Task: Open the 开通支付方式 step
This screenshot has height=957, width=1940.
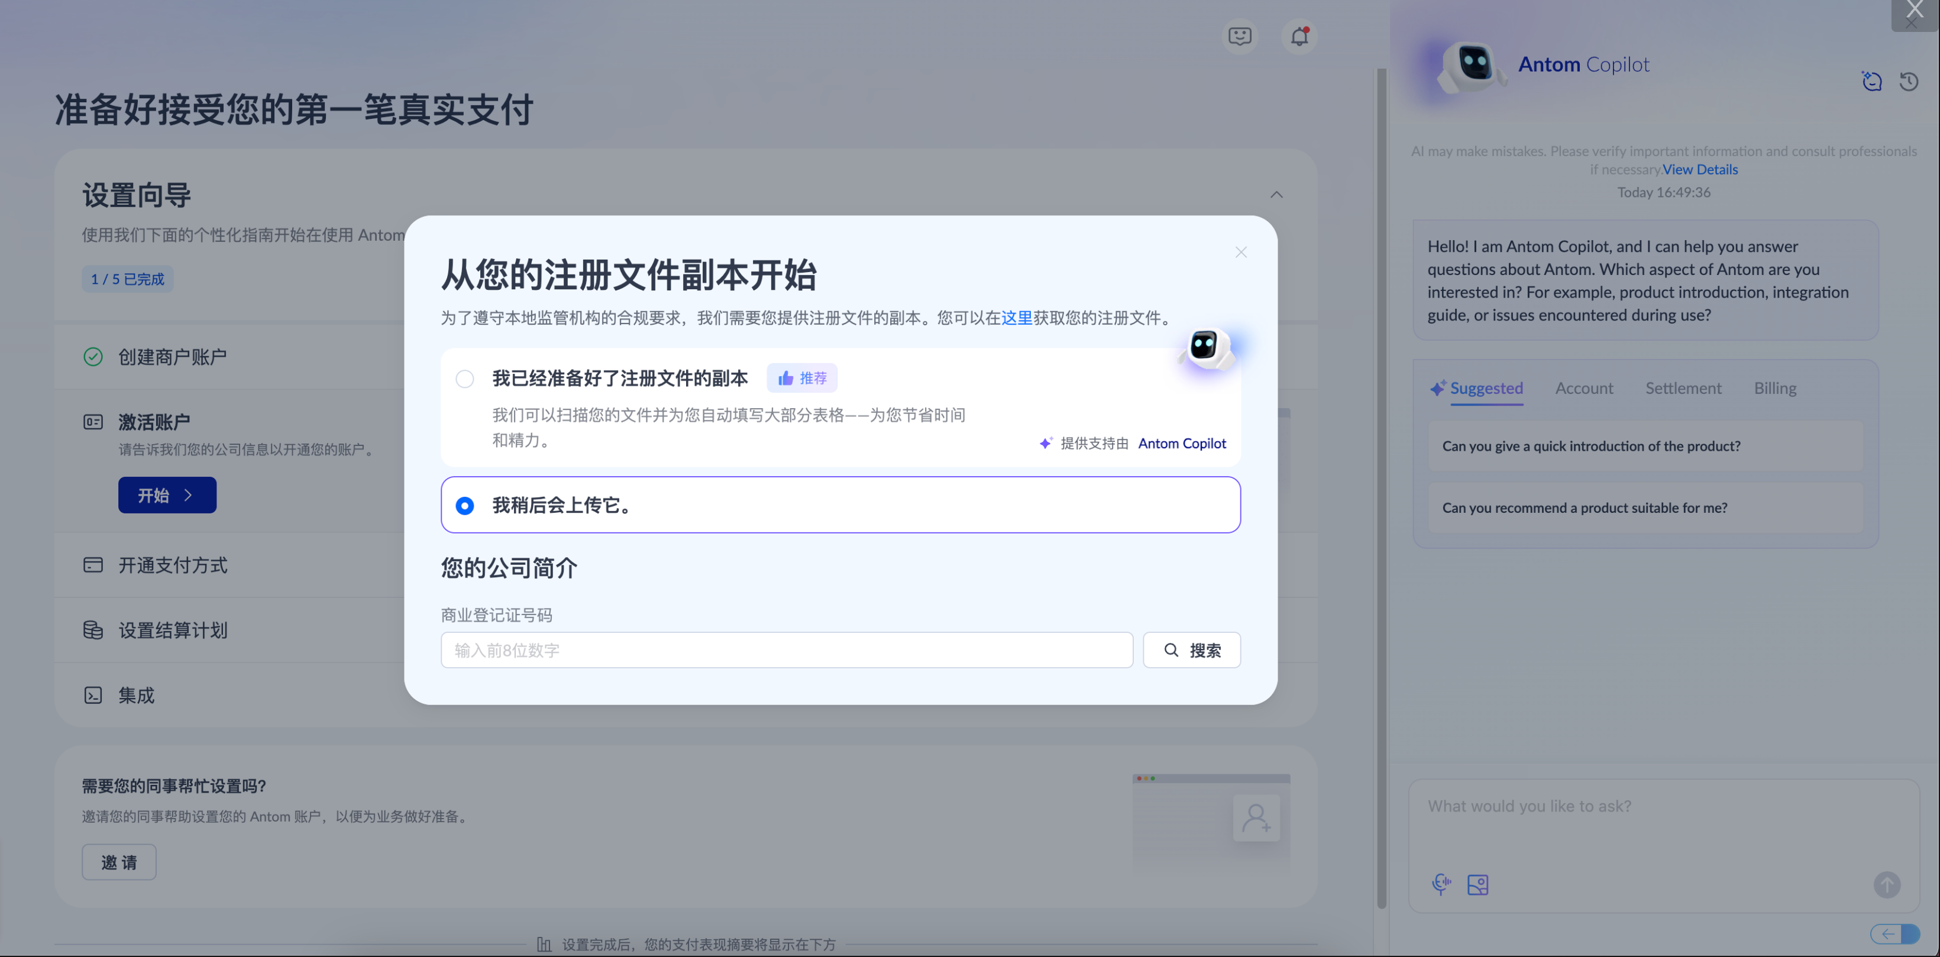Action: [173, 565]
